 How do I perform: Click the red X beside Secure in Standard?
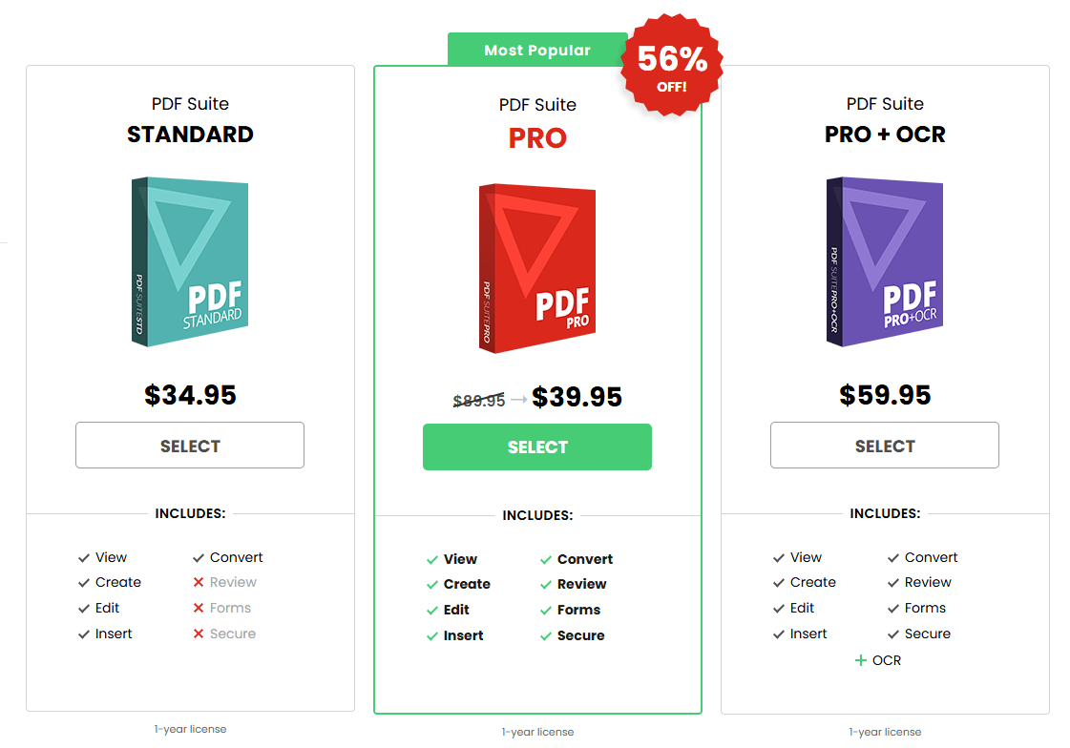tap(199, 634)
